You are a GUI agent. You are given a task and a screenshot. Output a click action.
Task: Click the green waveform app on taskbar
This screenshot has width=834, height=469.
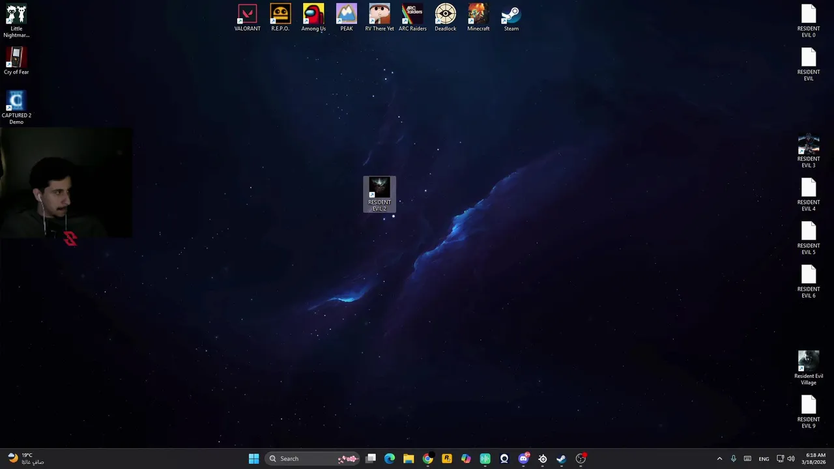[485, 459]
